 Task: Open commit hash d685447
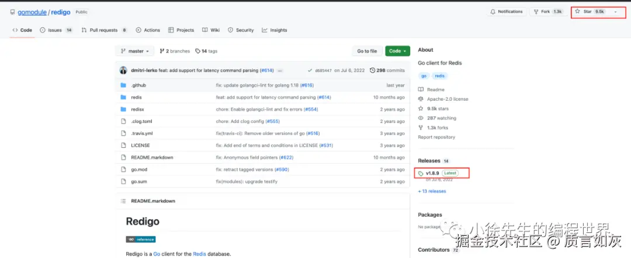point(323,70)
